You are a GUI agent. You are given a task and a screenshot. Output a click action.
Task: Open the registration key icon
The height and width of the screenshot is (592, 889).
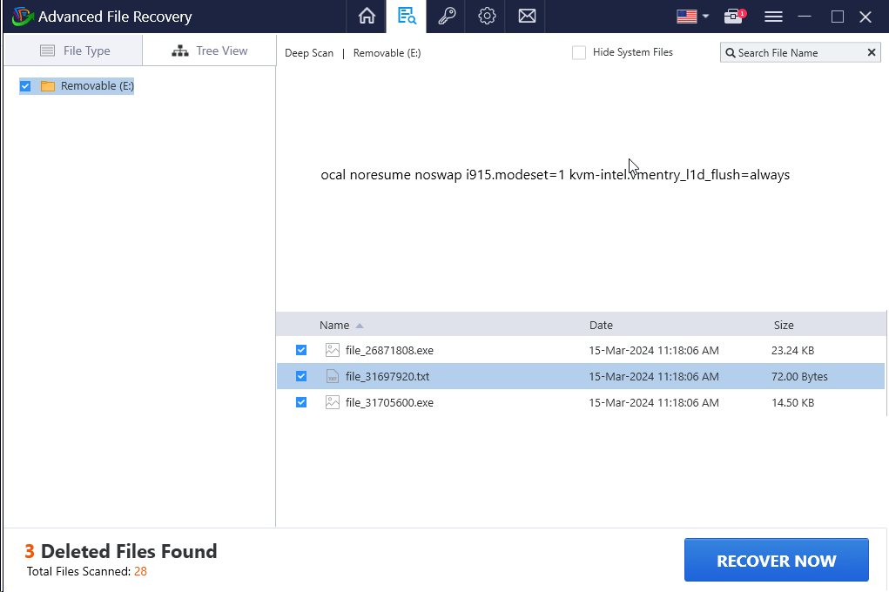click(x=447, y=17)
